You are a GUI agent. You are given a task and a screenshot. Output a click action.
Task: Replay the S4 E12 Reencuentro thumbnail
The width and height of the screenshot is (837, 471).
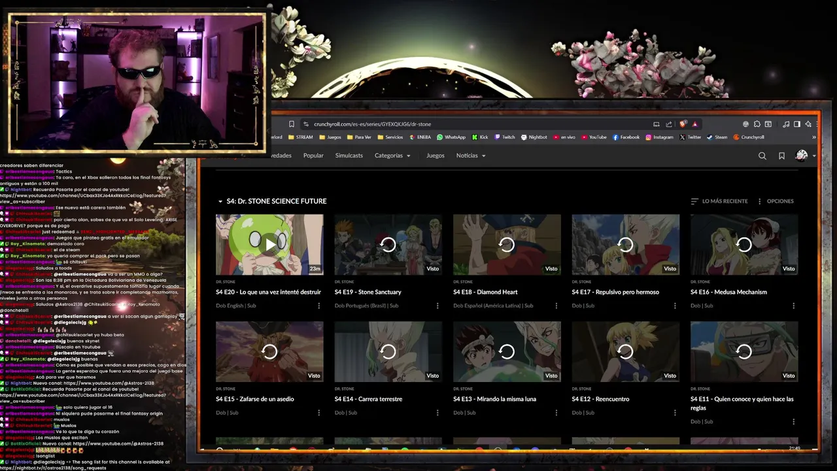pyautogui.click(x=625, y=351)
